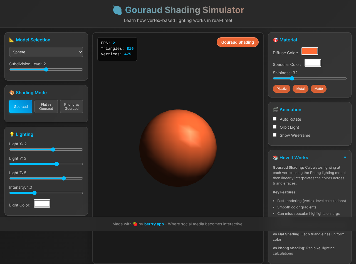Image resolution: width=356 pixels, height=264 pixels.
Task: Click the target icon beside Material
Action: [275, 40]
